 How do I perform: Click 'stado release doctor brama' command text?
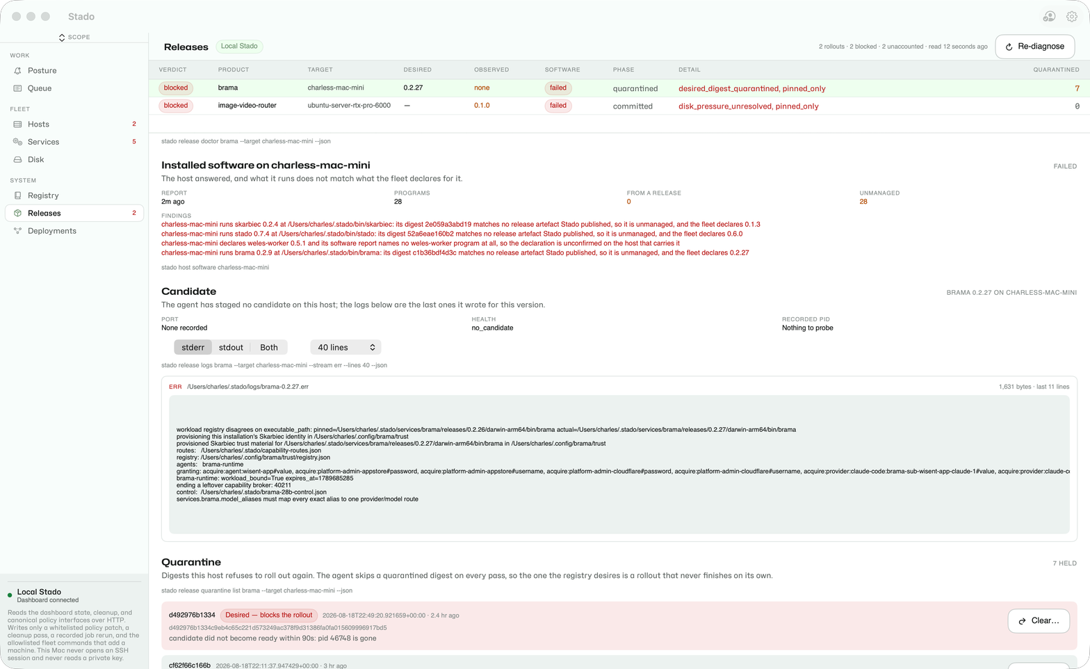(x=246, y=141)
